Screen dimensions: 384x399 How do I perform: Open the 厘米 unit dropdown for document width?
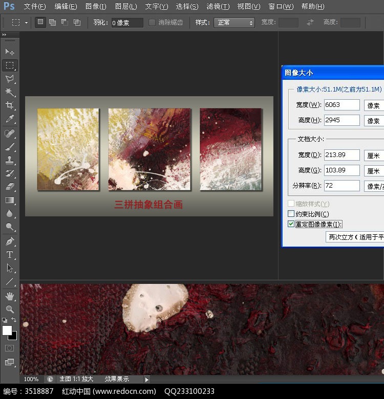point(374,155)
